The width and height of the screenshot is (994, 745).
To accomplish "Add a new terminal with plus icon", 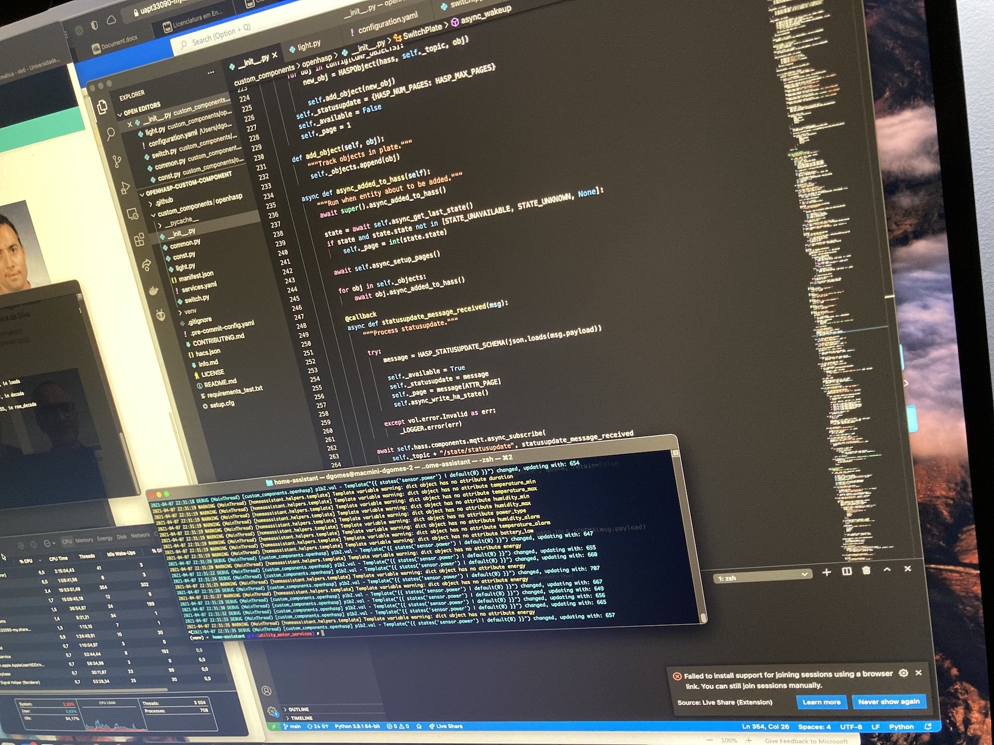I will (826, 572).
